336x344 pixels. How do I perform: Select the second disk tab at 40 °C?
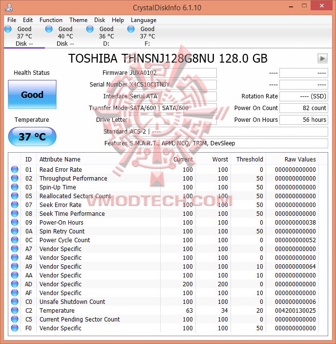click(65, 36)
